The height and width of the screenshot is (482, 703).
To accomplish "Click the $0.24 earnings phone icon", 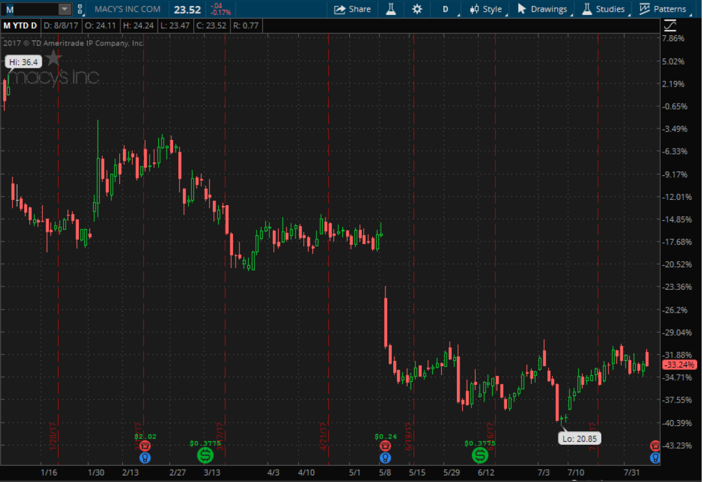I will [385, 446].
